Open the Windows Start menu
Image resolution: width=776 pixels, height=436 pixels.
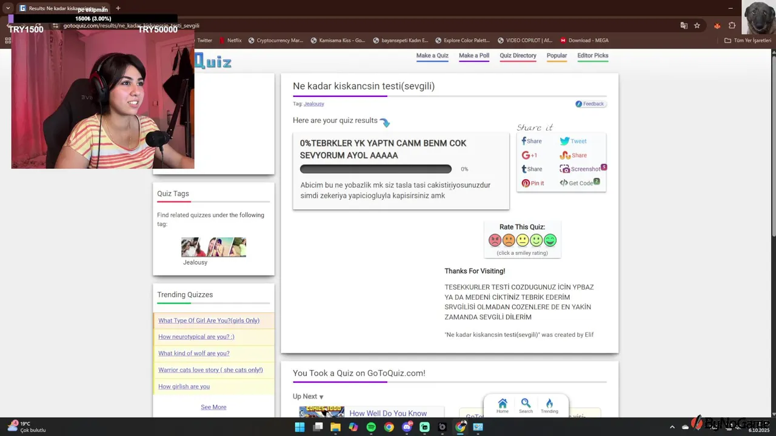pyautogui.click(x=299, y=427)
